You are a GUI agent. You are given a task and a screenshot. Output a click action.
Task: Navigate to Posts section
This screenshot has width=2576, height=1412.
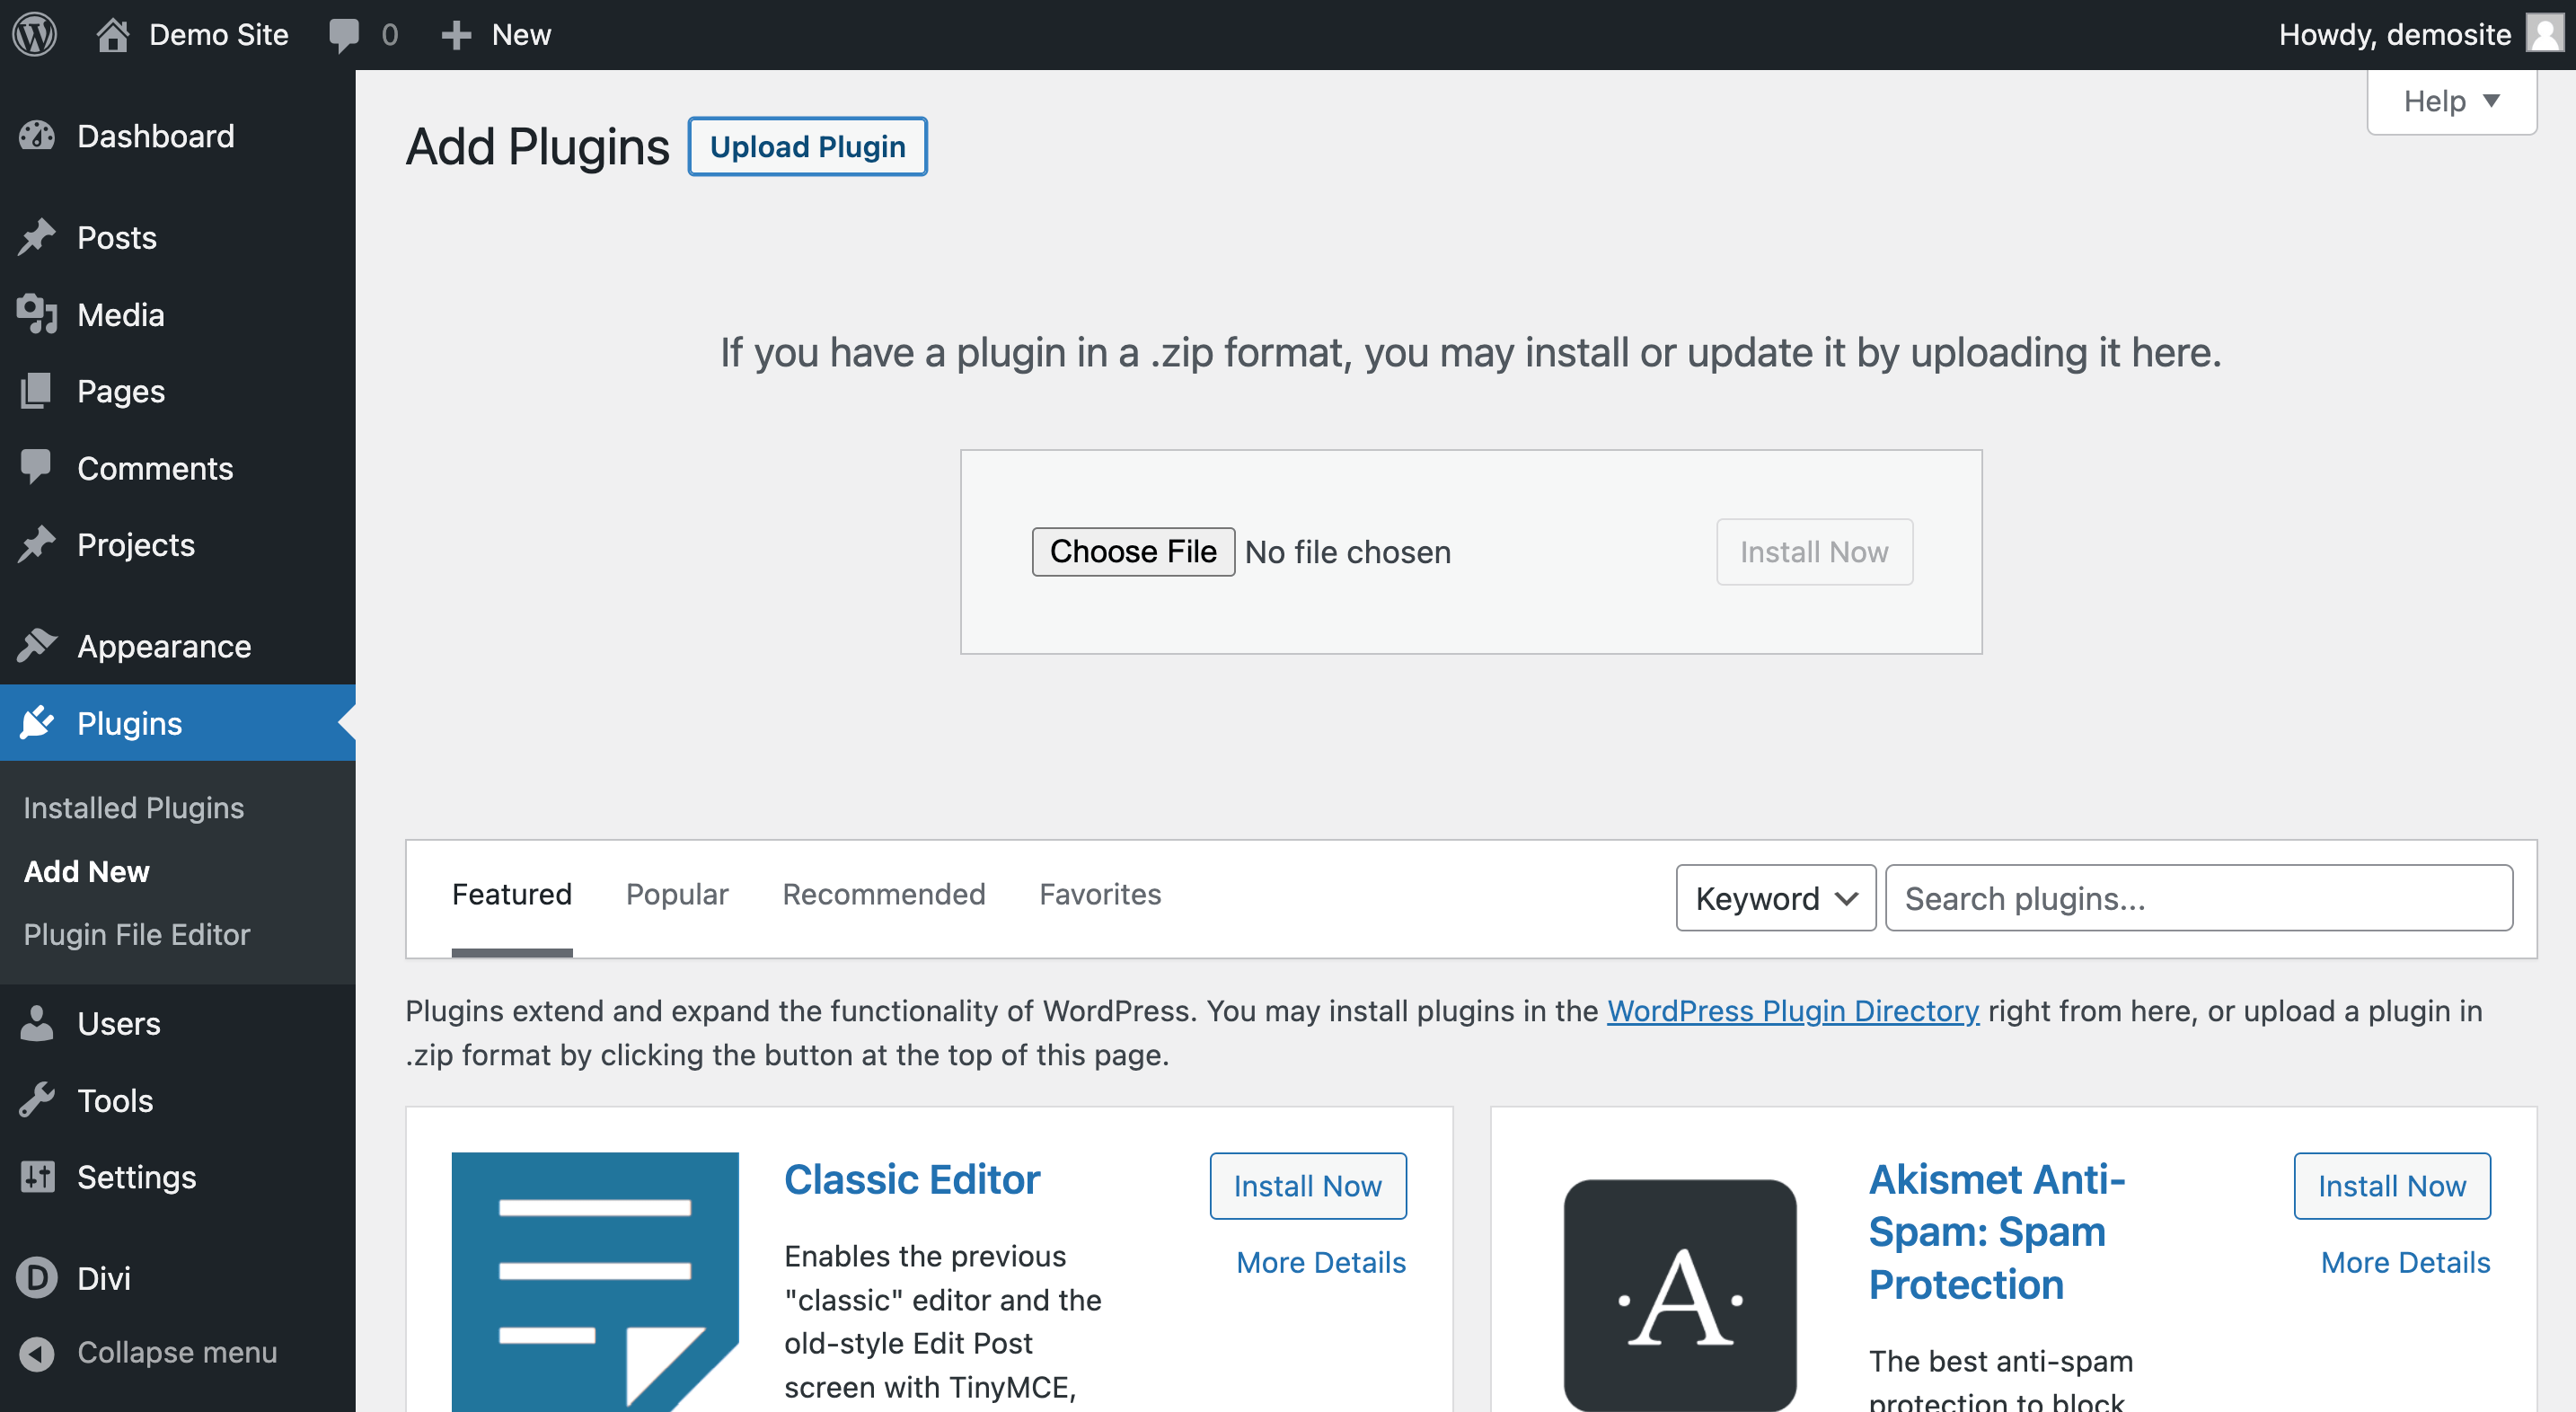click(x=117, y=234)
